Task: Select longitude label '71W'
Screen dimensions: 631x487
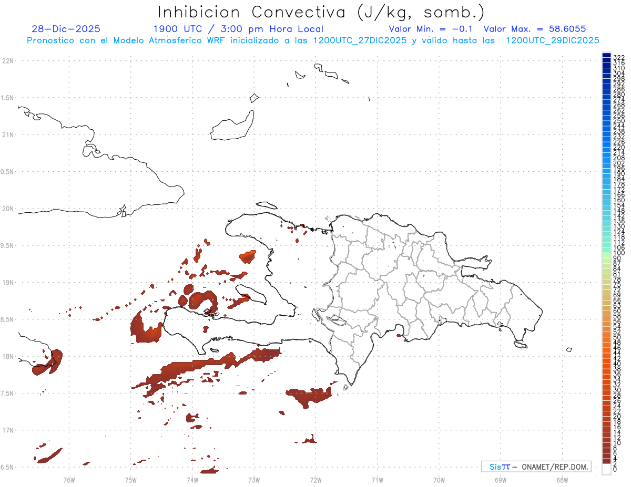Action: tap(377, 480)
